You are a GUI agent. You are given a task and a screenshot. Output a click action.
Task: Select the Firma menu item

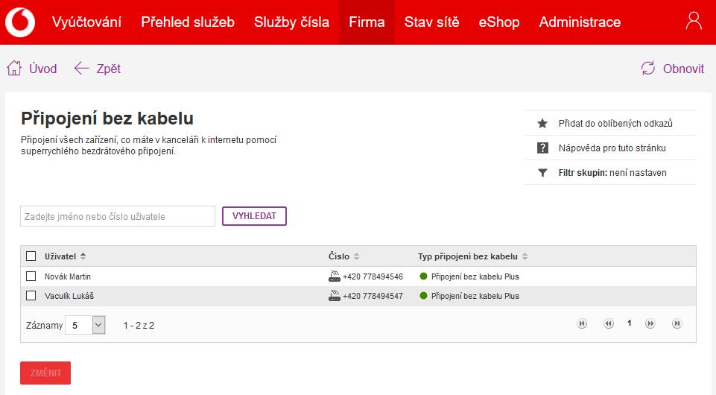367,22
